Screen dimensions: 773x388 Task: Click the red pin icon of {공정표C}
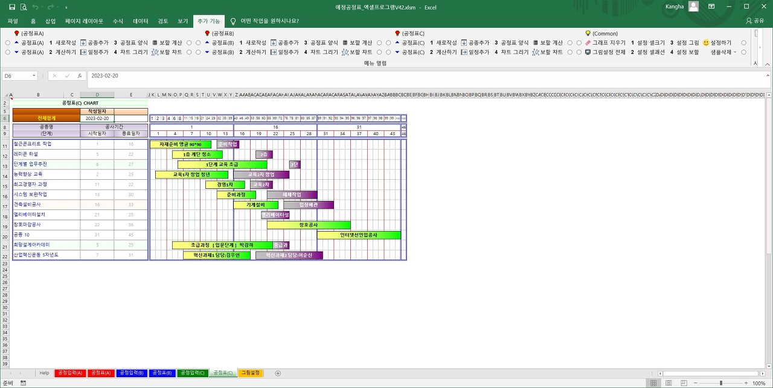(x=397, y=33)
